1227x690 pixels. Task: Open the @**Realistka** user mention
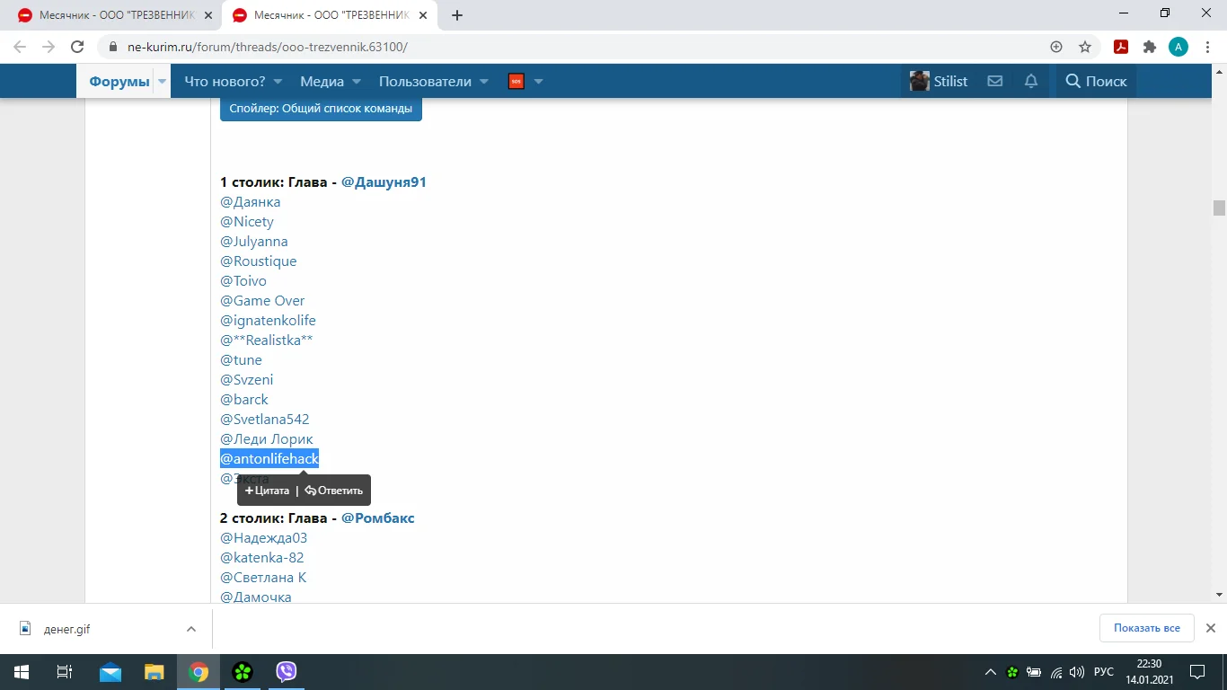pos(267,341)
